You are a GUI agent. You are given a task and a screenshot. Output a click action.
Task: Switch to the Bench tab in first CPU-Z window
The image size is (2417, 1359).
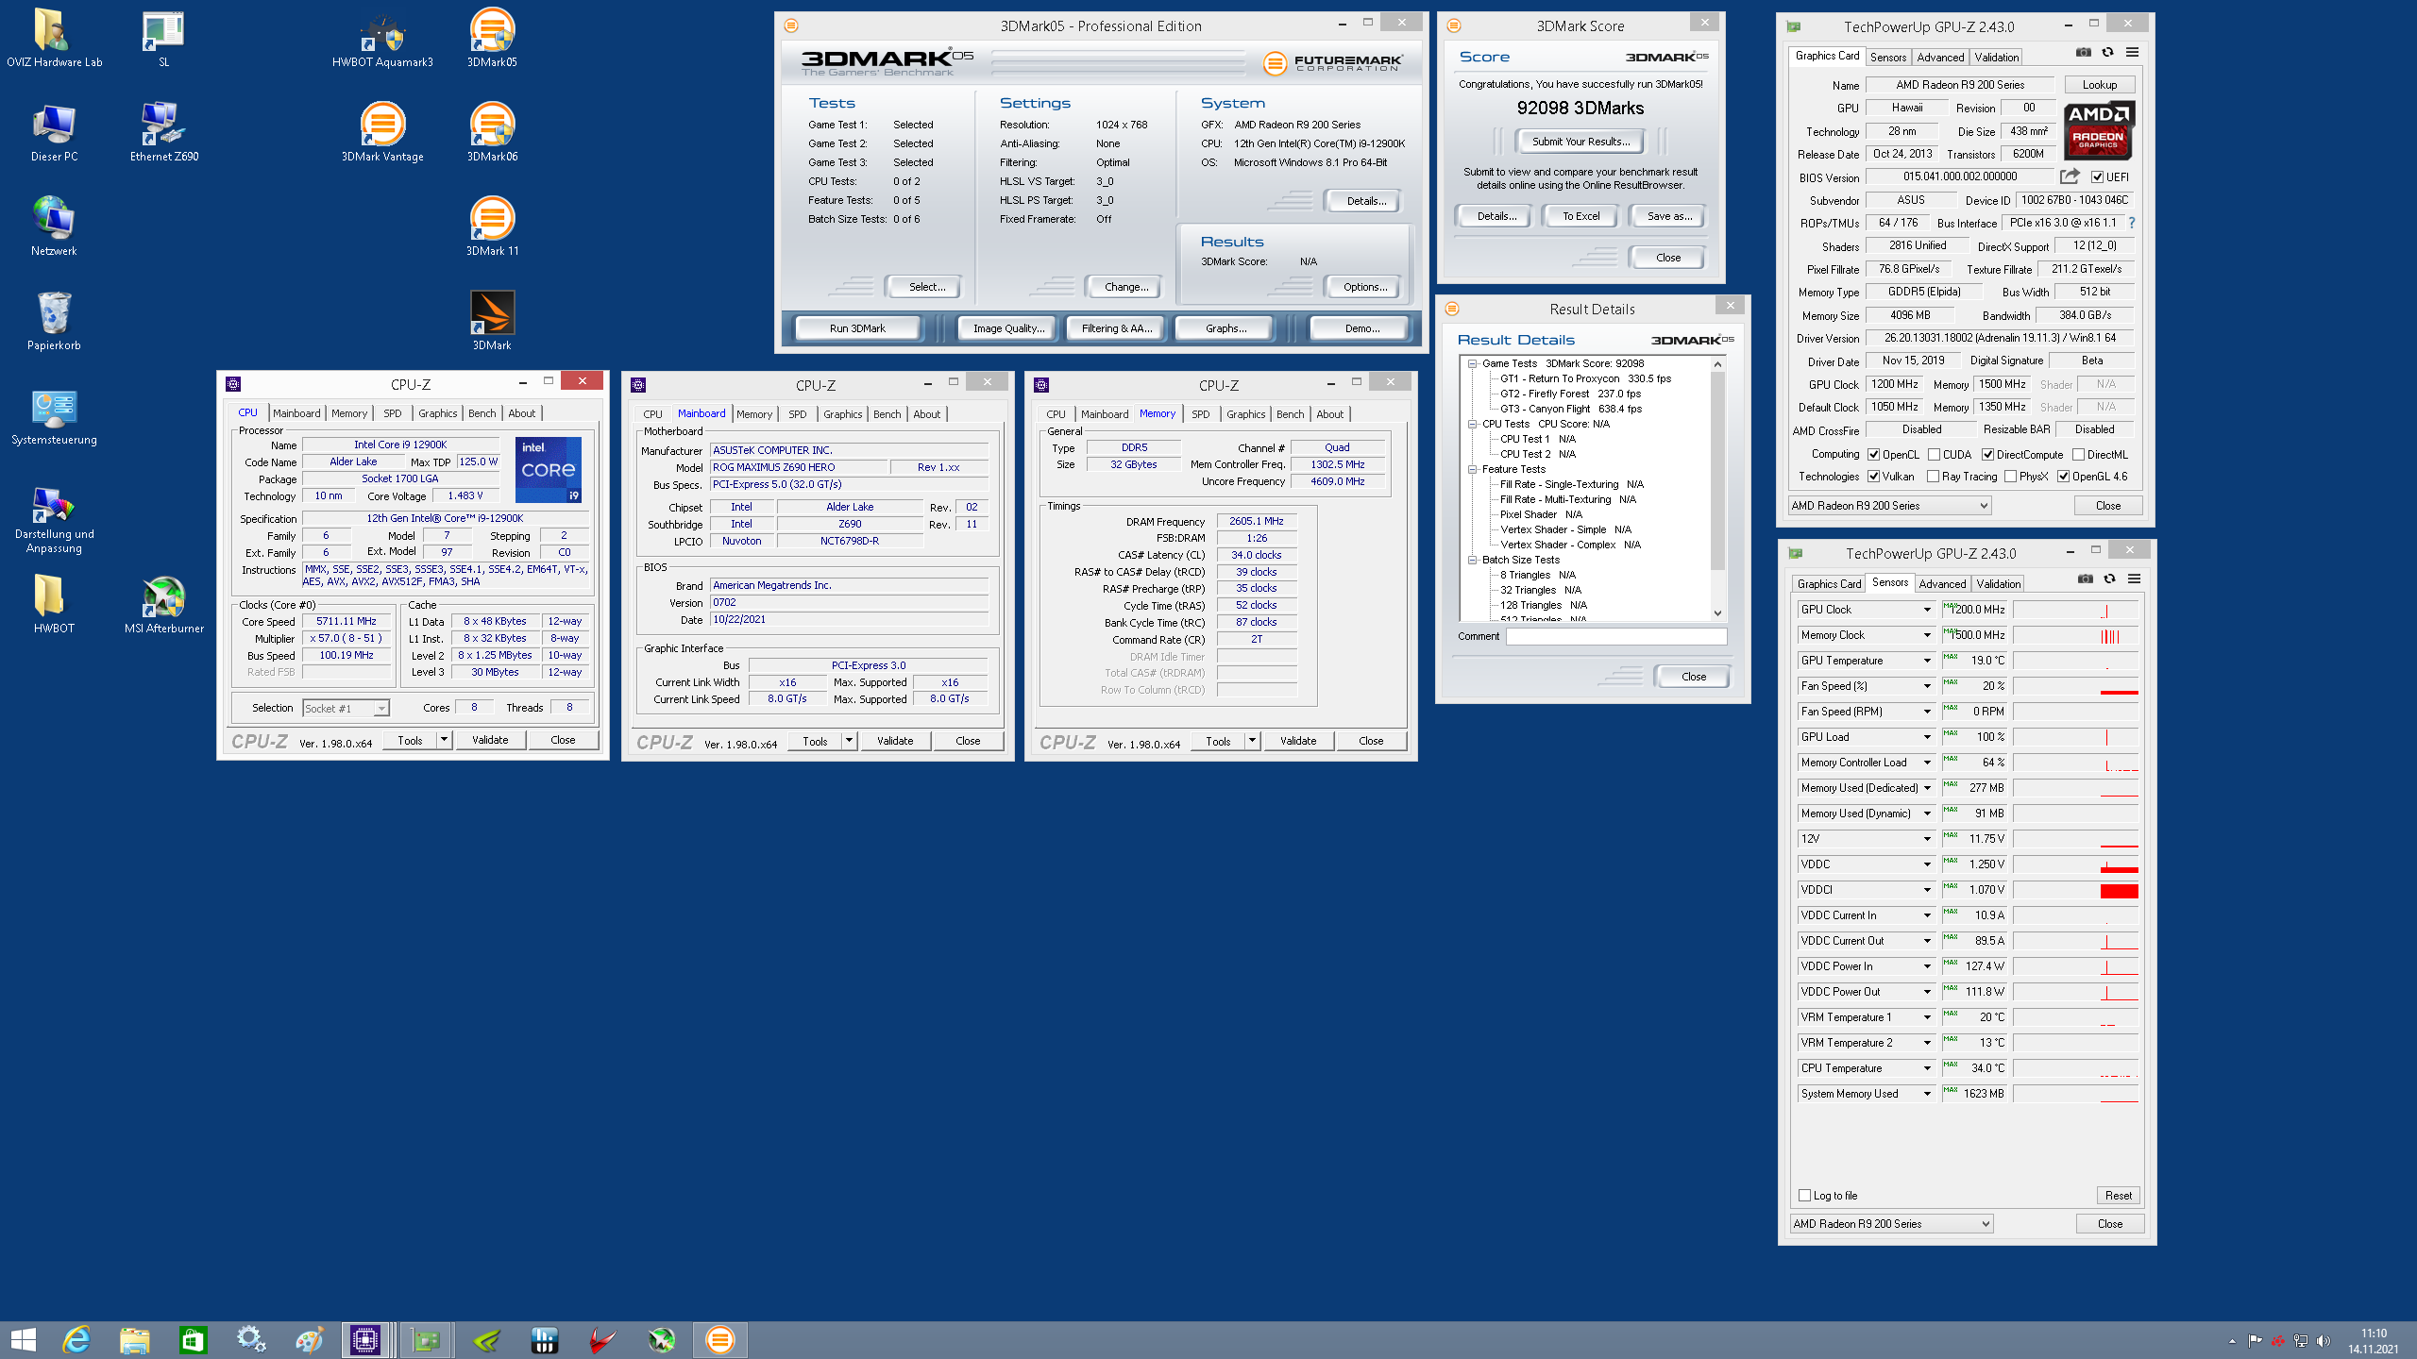pos(482,413)
